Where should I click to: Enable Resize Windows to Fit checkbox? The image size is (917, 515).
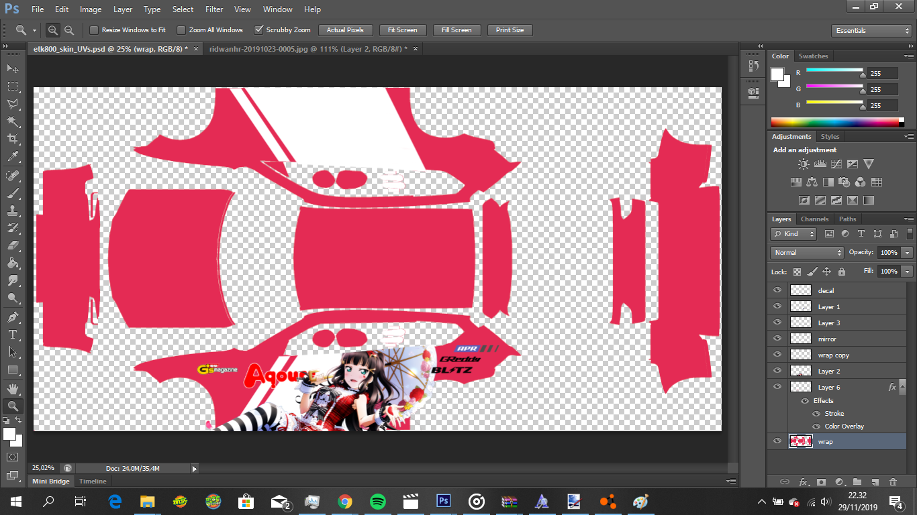(x=94, y=30)
